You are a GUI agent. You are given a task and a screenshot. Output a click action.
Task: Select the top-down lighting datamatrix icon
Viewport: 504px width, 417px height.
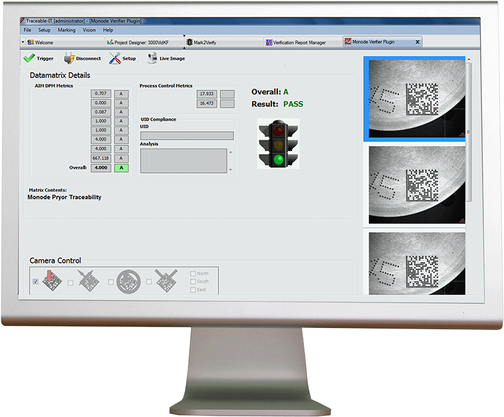tap(52, 281)
